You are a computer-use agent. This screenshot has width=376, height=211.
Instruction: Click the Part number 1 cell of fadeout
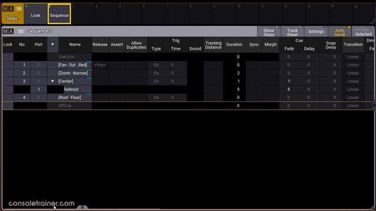(x=39, y=89)
